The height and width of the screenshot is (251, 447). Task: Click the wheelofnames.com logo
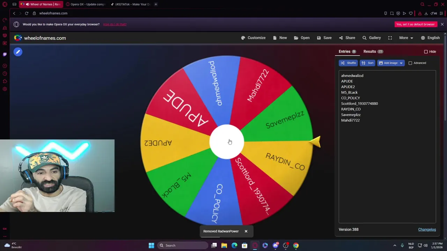[x=40, y=38]
